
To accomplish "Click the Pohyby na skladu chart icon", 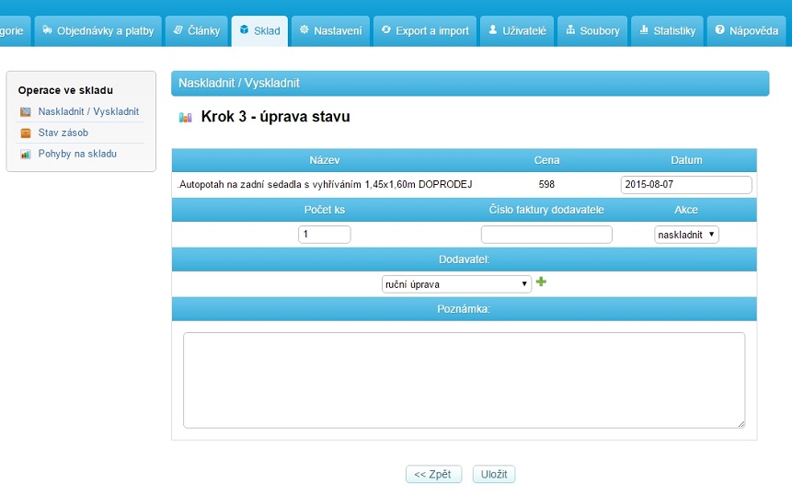I will [x=26, y=154].
